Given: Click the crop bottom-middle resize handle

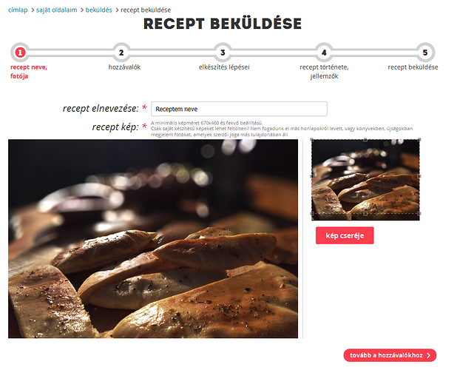Looking at the screenshot, I should [365, 214].
